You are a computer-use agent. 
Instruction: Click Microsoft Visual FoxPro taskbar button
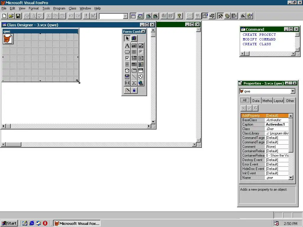(77, 223)
